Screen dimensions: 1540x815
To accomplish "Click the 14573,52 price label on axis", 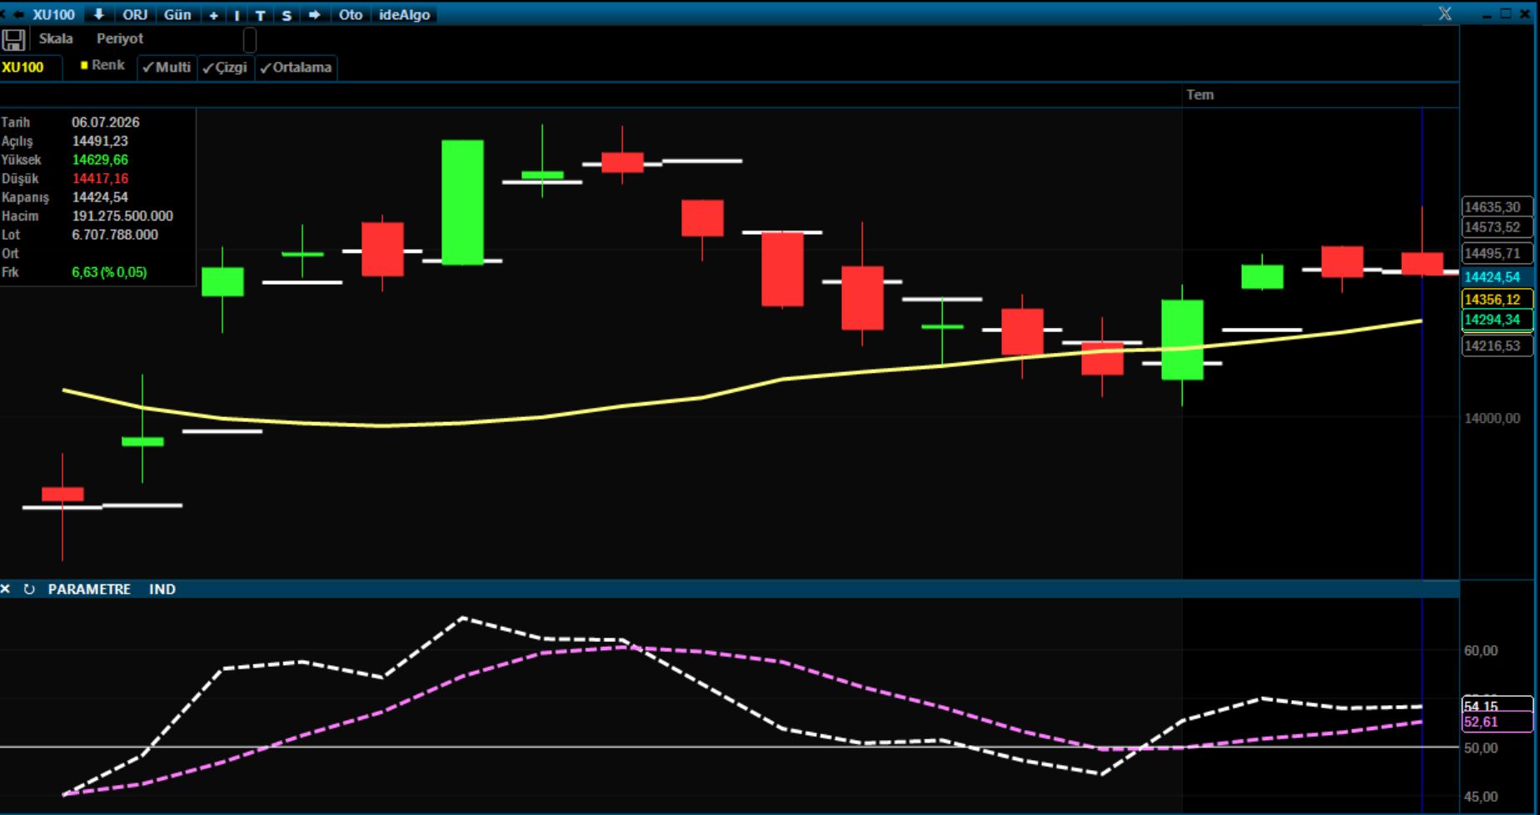I will (x=1497, y=227).
